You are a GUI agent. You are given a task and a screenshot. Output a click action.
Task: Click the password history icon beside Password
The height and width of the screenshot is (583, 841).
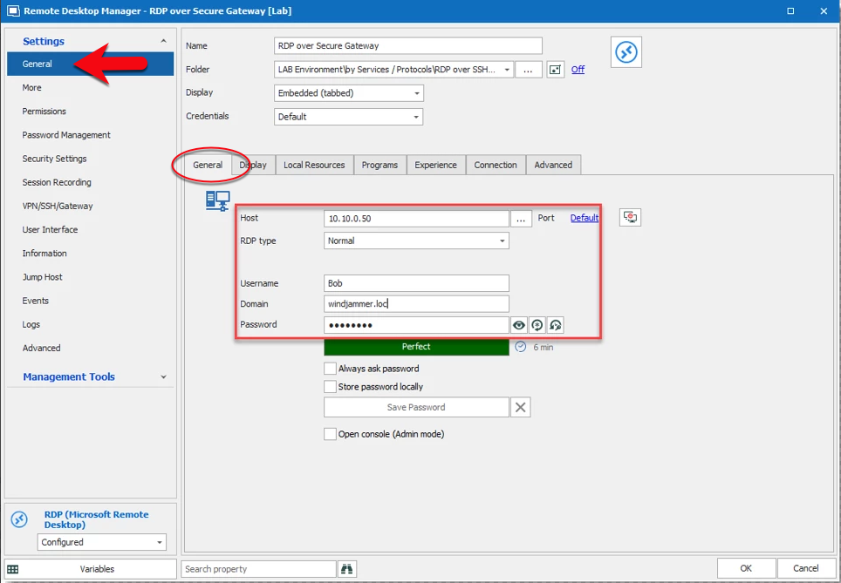click(x=556, y=325)
